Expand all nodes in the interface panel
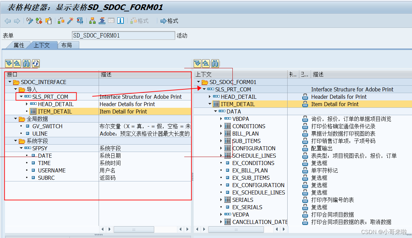 9,63
